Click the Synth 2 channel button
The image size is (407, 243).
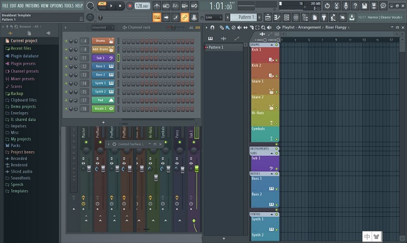pyautogui.click(x=103, y=92)
